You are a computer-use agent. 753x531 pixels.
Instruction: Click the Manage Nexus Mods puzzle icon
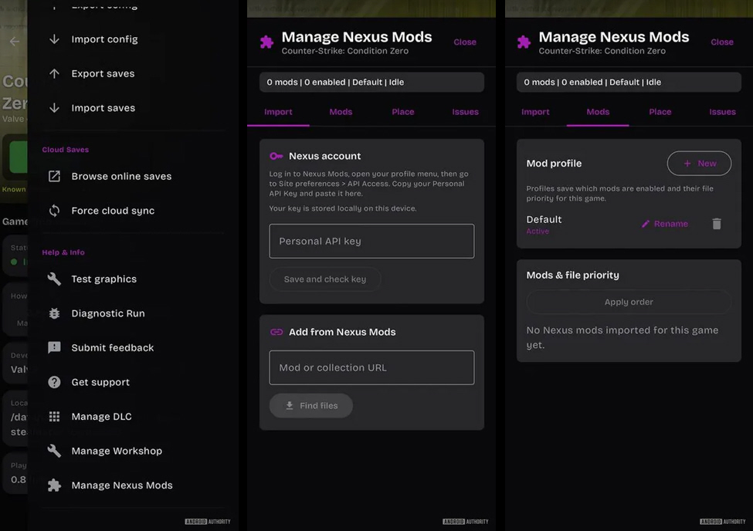coord(54,485)
